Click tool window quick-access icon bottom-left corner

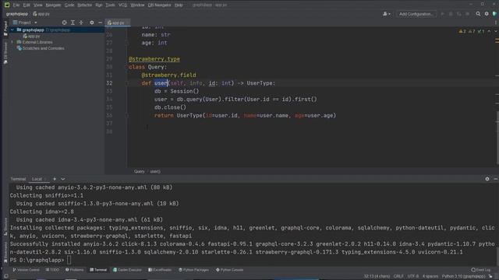coord(5,277)
